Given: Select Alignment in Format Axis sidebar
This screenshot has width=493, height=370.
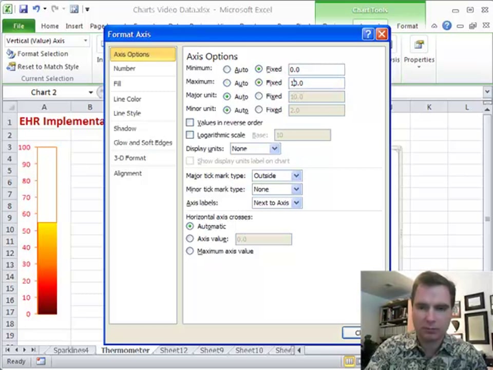Looking at the screenshot, I should click(x=128, y=173).
